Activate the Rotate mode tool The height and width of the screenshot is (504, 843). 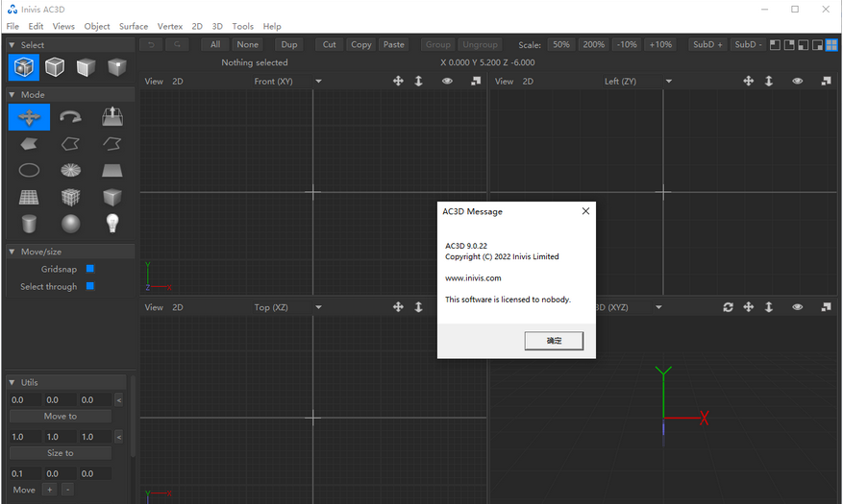(x=70, y=117)
